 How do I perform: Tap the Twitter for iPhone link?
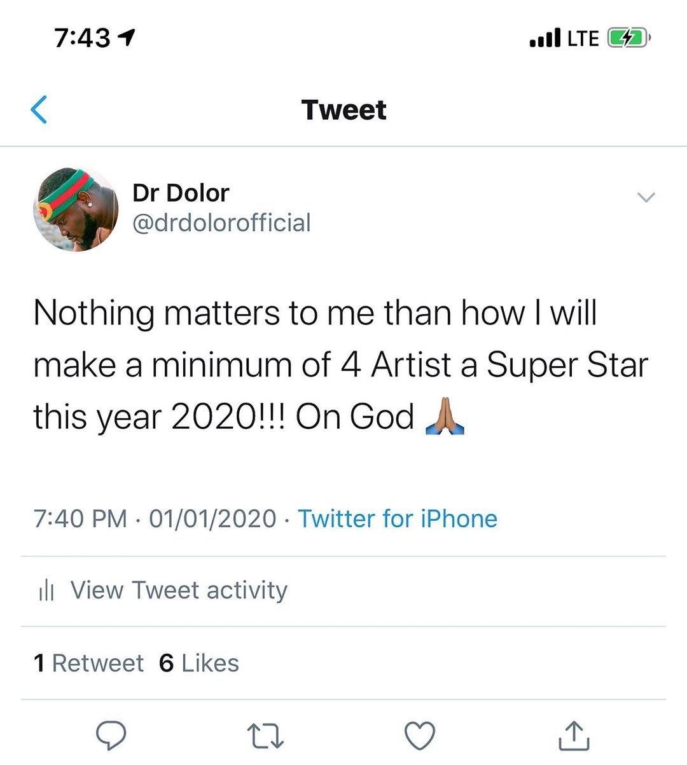[398, 519]
